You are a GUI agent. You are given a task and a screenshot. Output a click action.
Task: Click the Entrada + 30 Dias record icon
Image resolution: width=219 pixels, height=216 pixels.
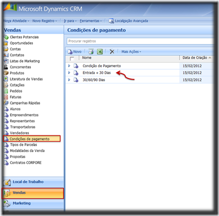[76, 73]
